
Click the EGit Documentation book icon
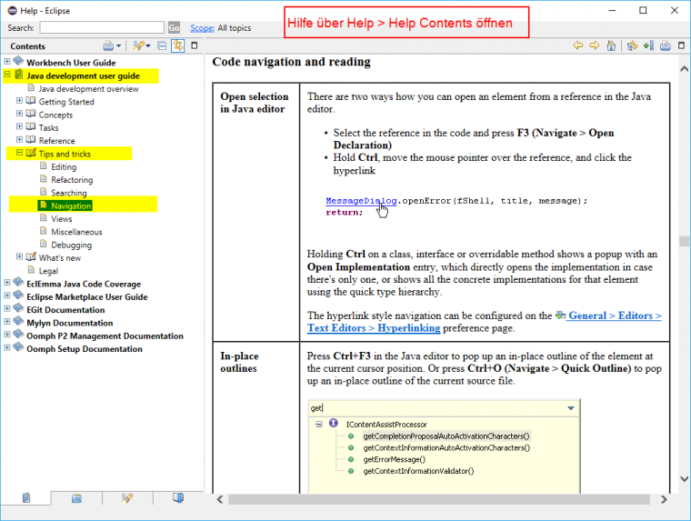click(18, 308)
